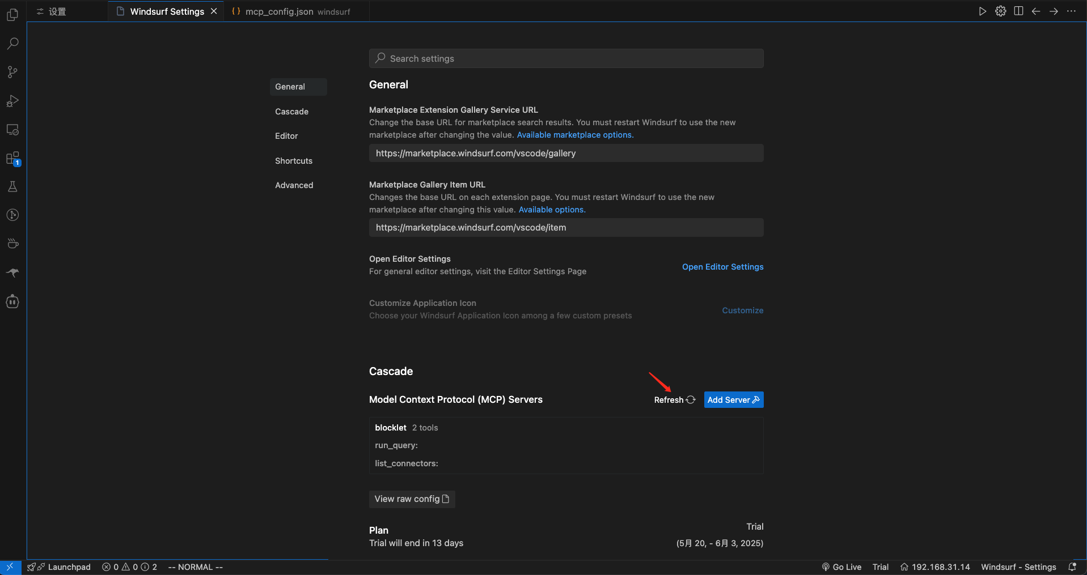Click the Open Editor Settings link

[x=722, y=267]
